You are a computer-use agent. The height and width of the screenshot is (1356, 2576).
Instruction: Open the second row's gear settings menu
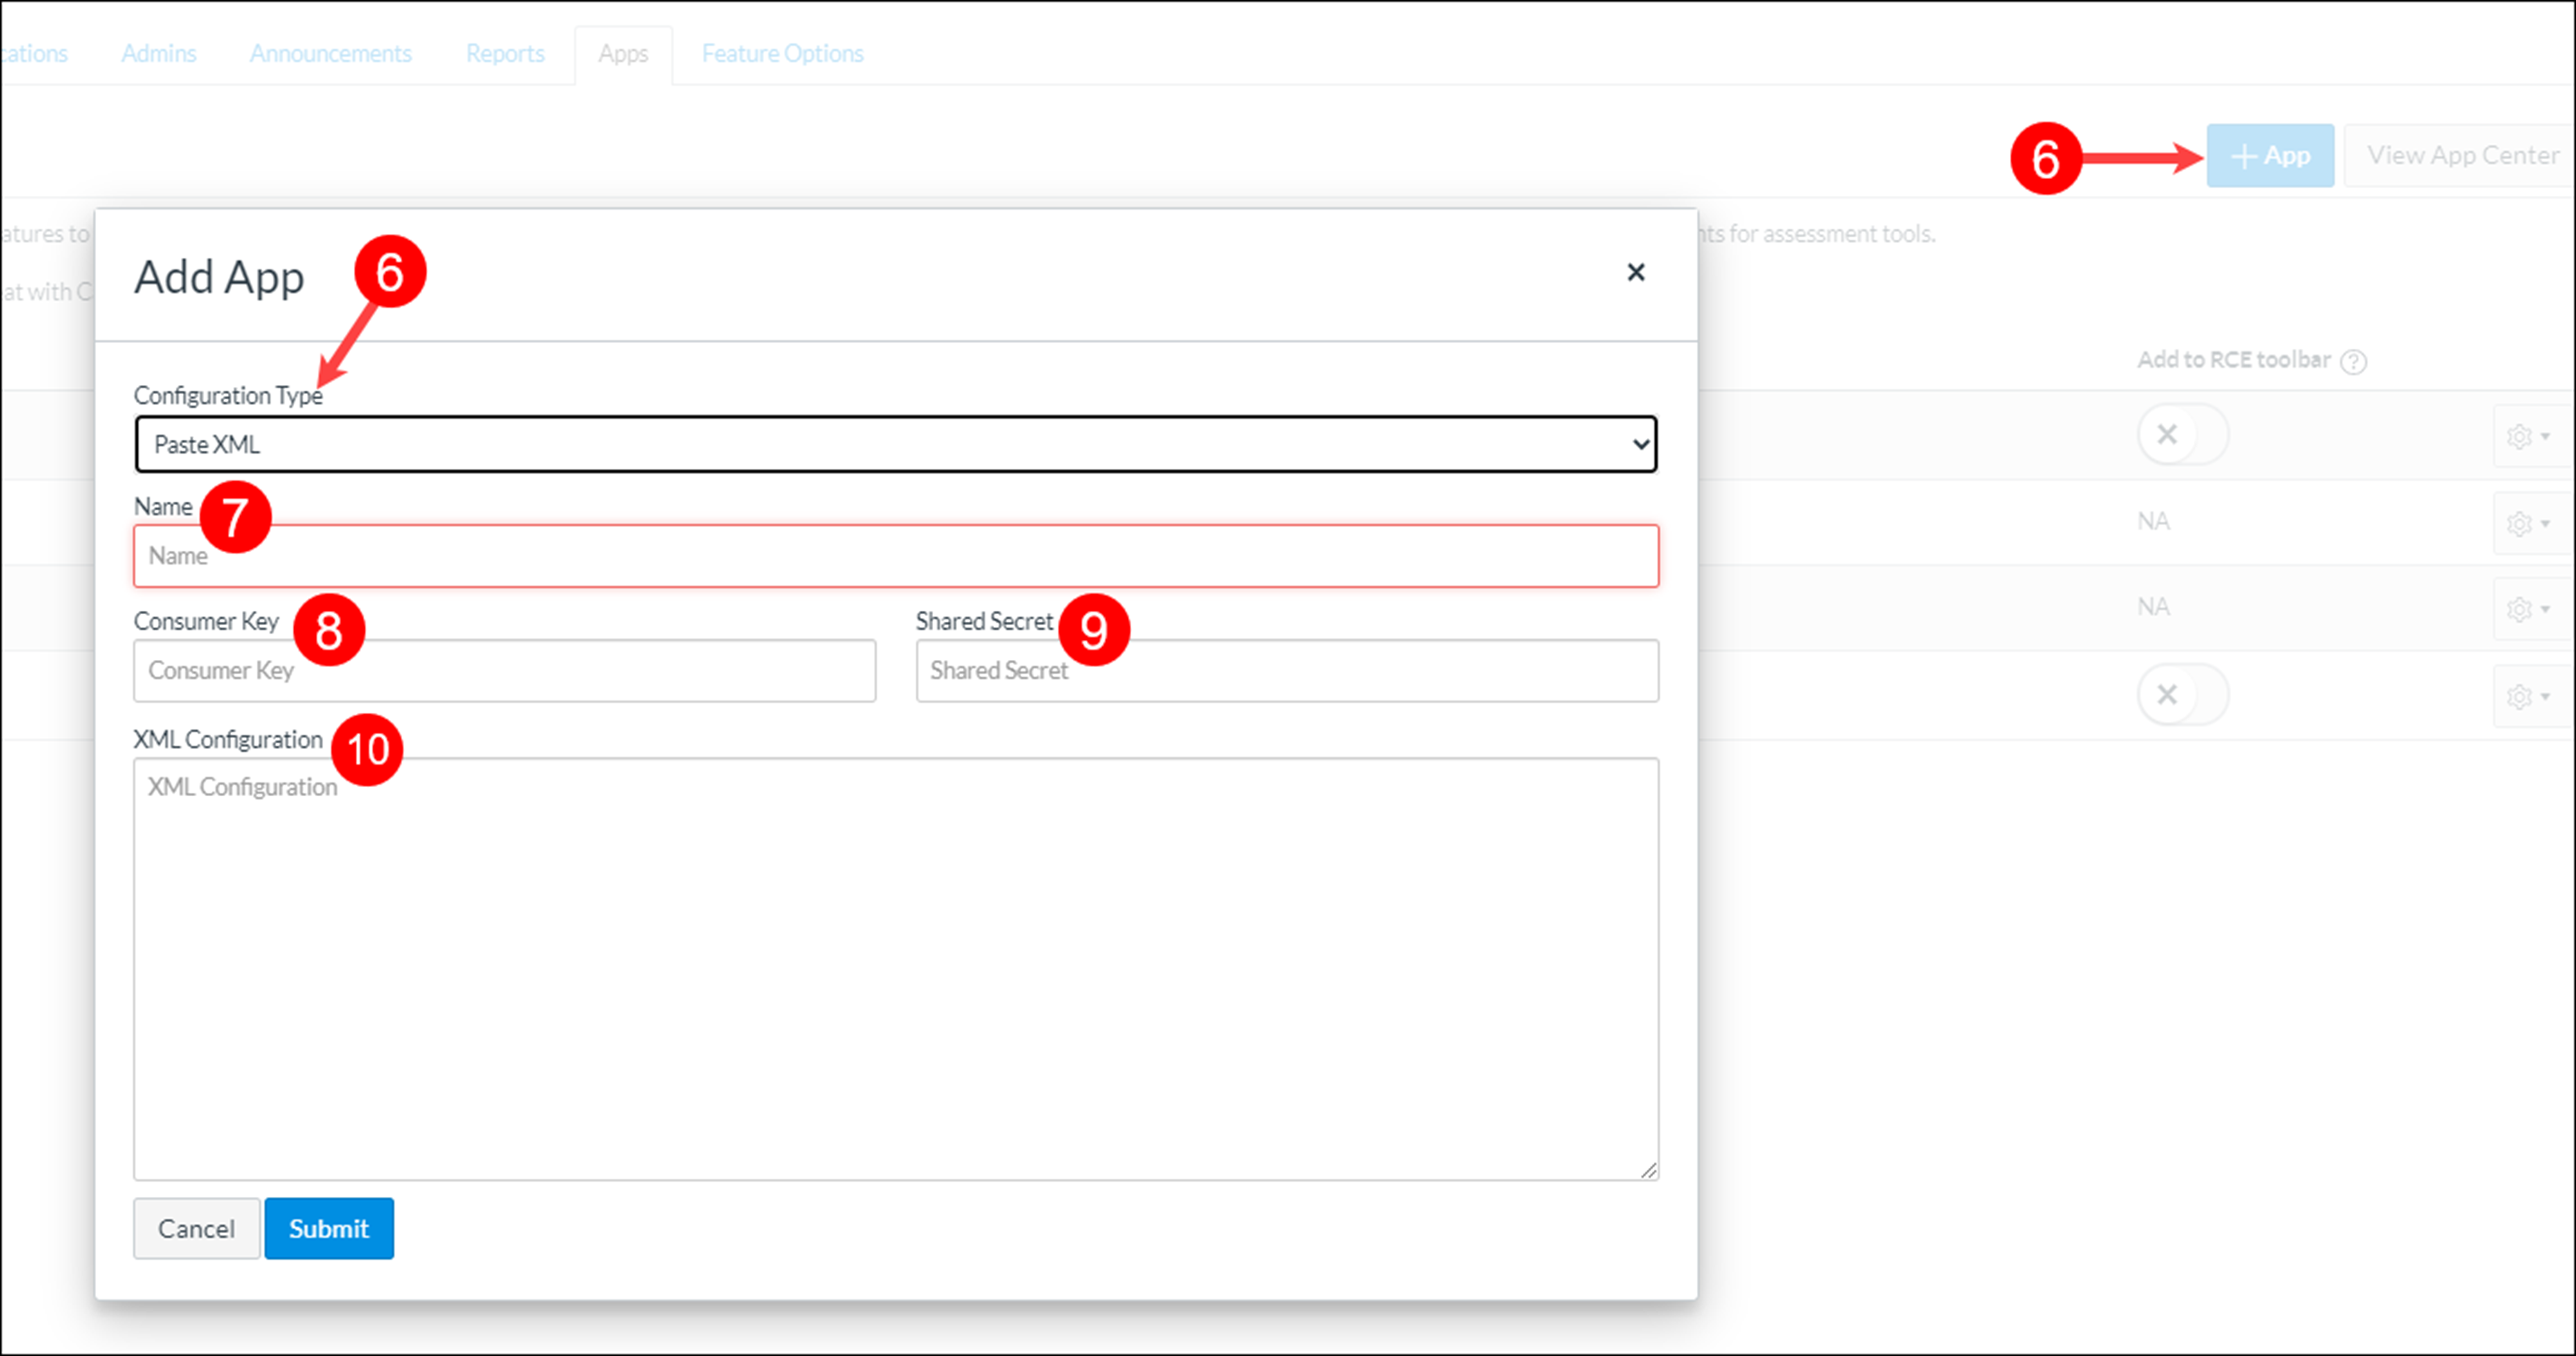pos(2527,524)
